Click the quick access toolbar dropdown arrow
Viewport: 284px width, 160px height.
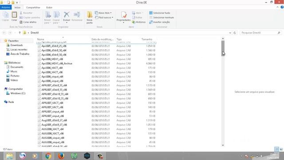tap(17, 3)
